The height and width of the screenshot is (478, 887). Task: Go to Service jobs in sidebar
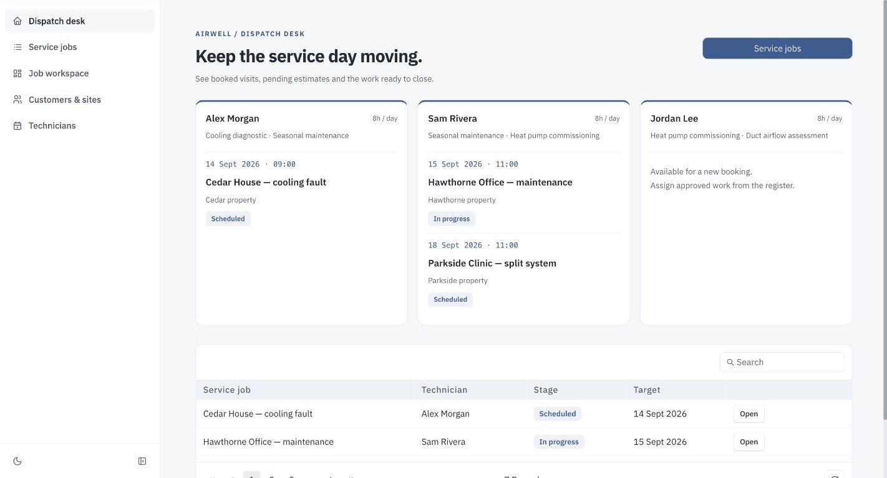(x=80, y=47)
